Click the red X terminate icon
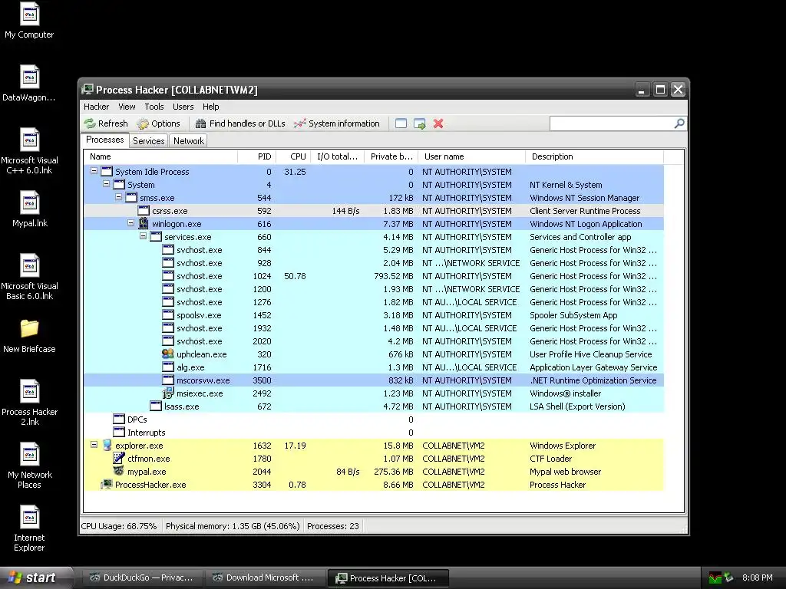 pyautogui.click(x=438, y=123)
